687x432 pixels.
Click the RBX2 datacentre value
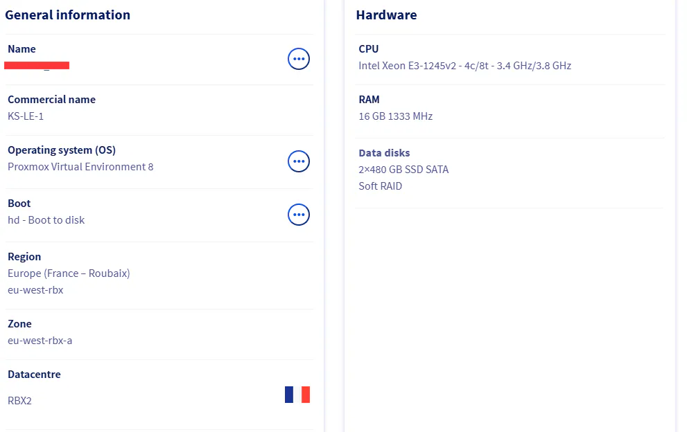pyautogui.click(x=19, y=400)
